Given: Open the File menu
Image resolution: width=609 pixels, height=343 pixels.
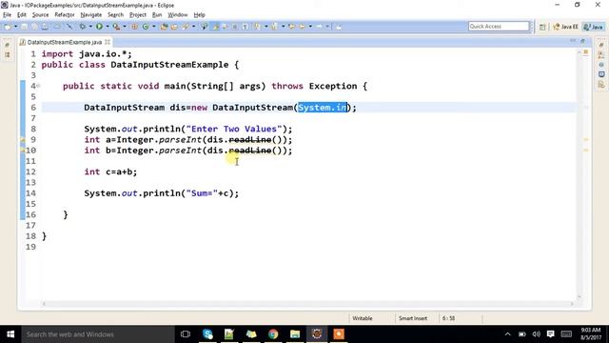Looking at the screenshot, I should click(7, 15).
